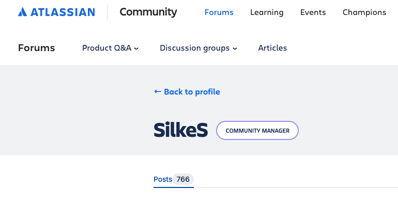The width and height of the screenshot is (398, 204).
Task: Open Articles in the forums sub-navigation
Action: pyautogui.click(x=272, y=48)
